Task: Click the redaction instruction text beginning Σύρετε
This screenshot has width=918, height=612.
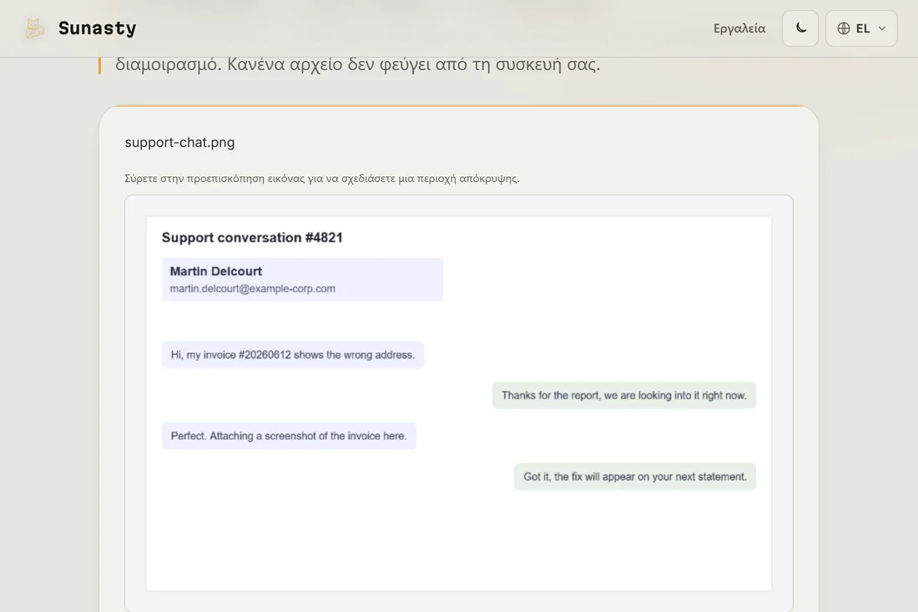Action: [322, 179]
